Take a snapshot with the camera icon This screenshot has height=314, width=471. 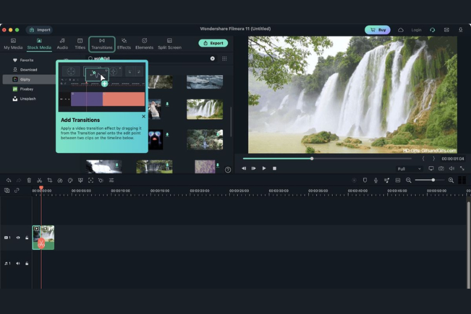tap(441, 168)
